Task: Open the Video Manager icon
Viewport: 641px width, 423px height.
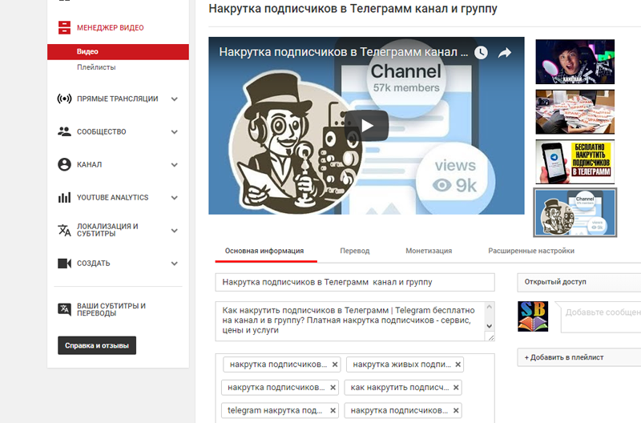Action: tap(64, 27)
